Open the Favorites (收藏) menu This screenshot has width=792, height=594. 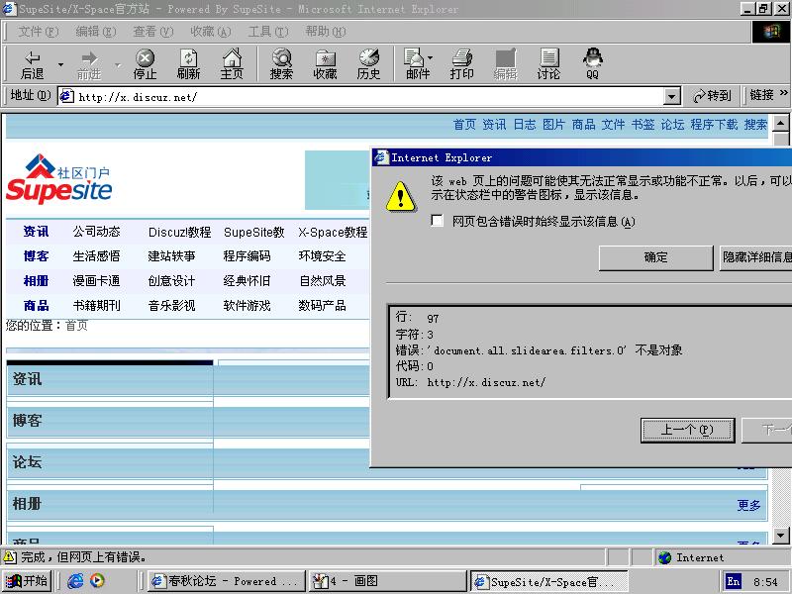(x=211, y=32)
